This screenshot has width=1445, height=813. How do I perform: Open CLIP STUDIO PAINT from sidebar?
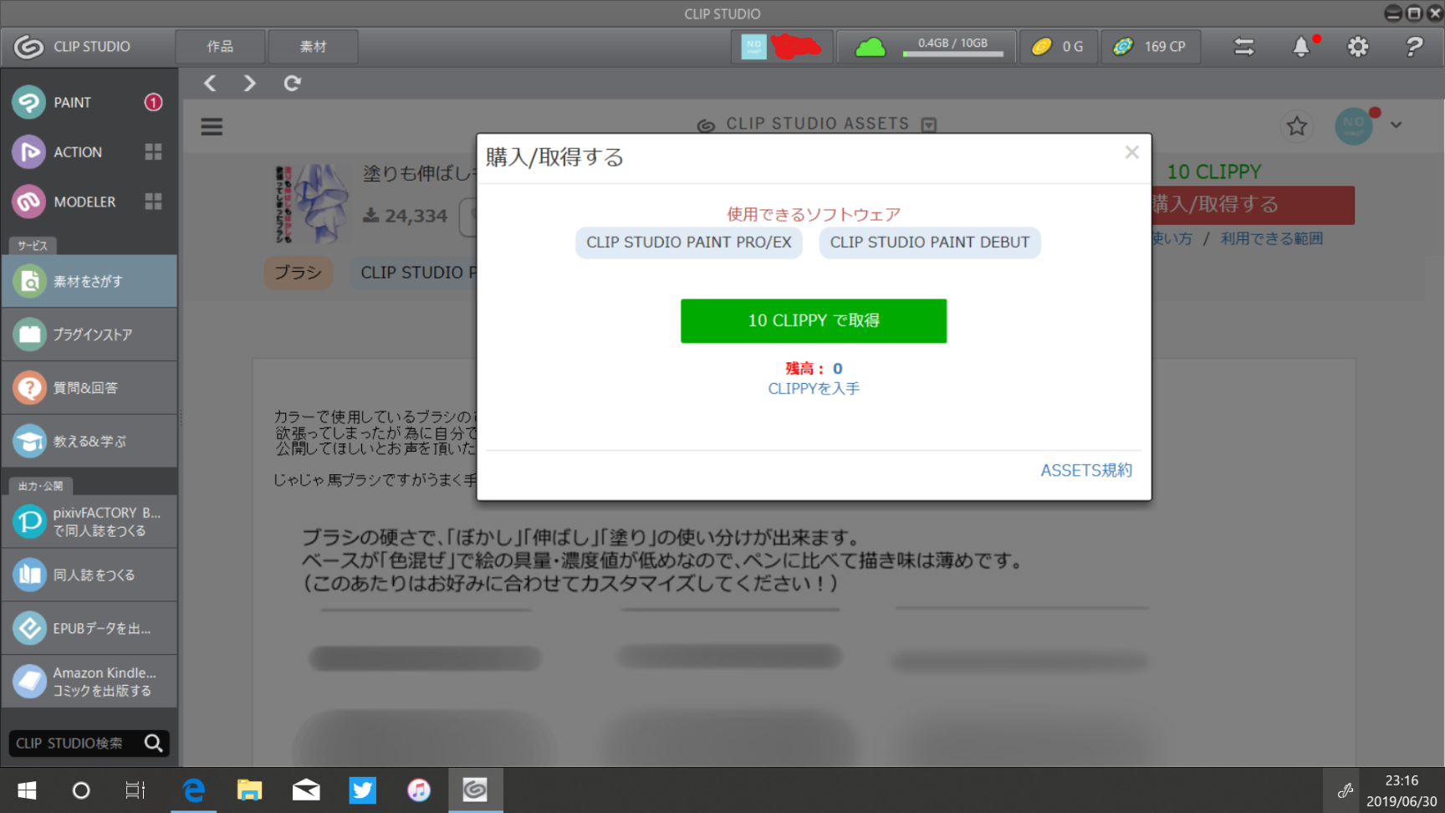(89, 102)
